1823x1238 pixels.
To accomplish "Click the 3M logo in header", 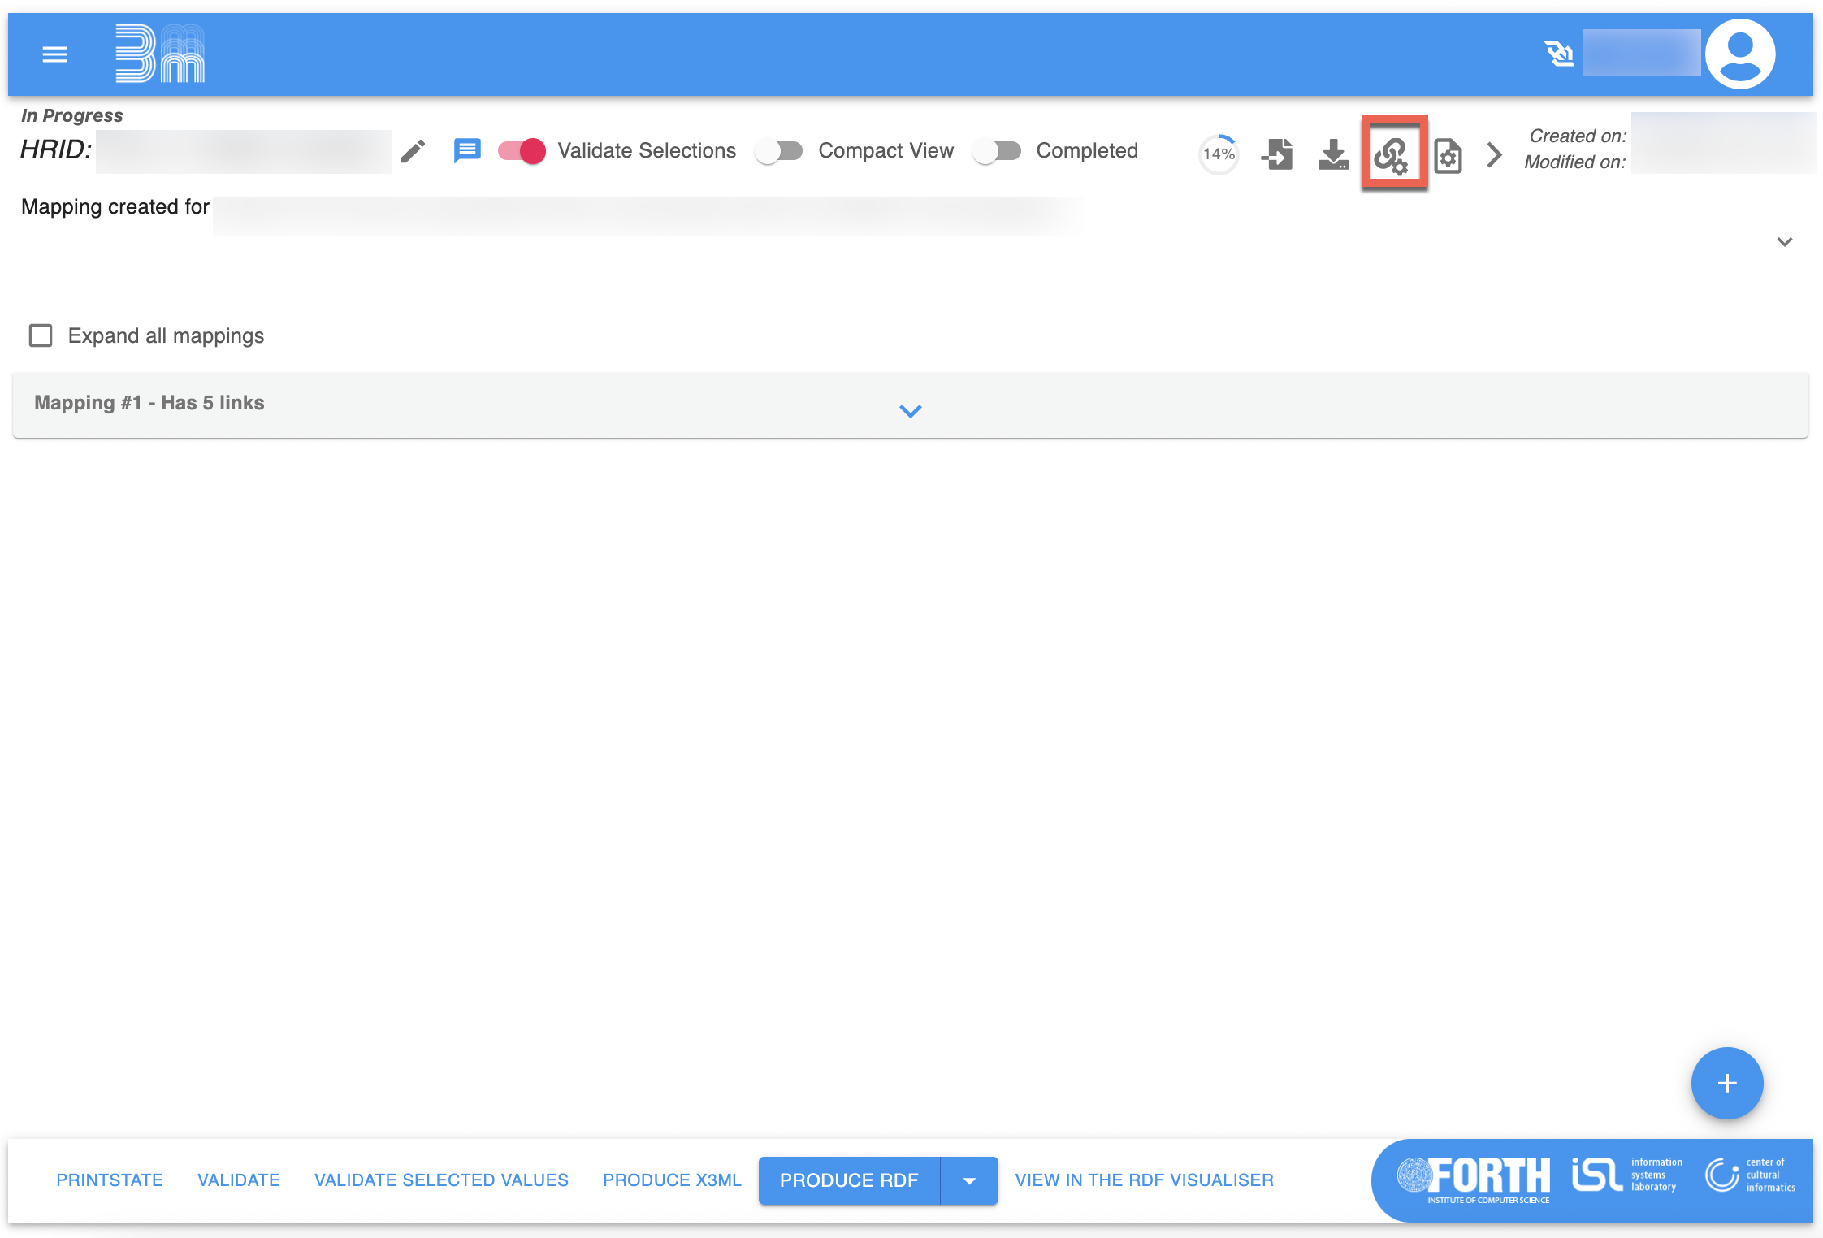I will 159,54.
